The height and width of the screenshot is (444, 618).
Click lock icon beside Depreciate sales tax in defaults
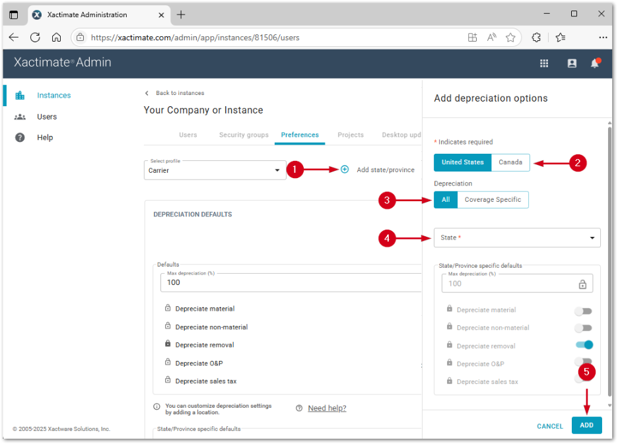[168, 380]
